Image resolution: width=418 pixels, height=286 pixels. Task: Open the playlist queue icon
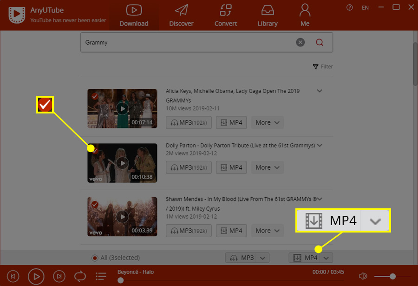pos(101,276)
